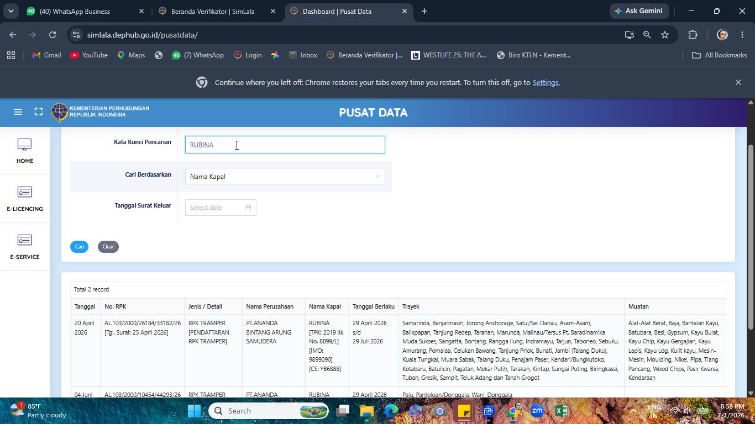Go back to the previous page
The height and width of the screenshot is (424, 755).
tap(13, 35)
